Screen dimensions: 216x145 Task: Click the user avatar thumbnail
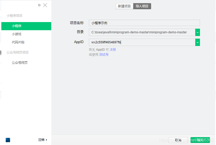pos(8,140)
